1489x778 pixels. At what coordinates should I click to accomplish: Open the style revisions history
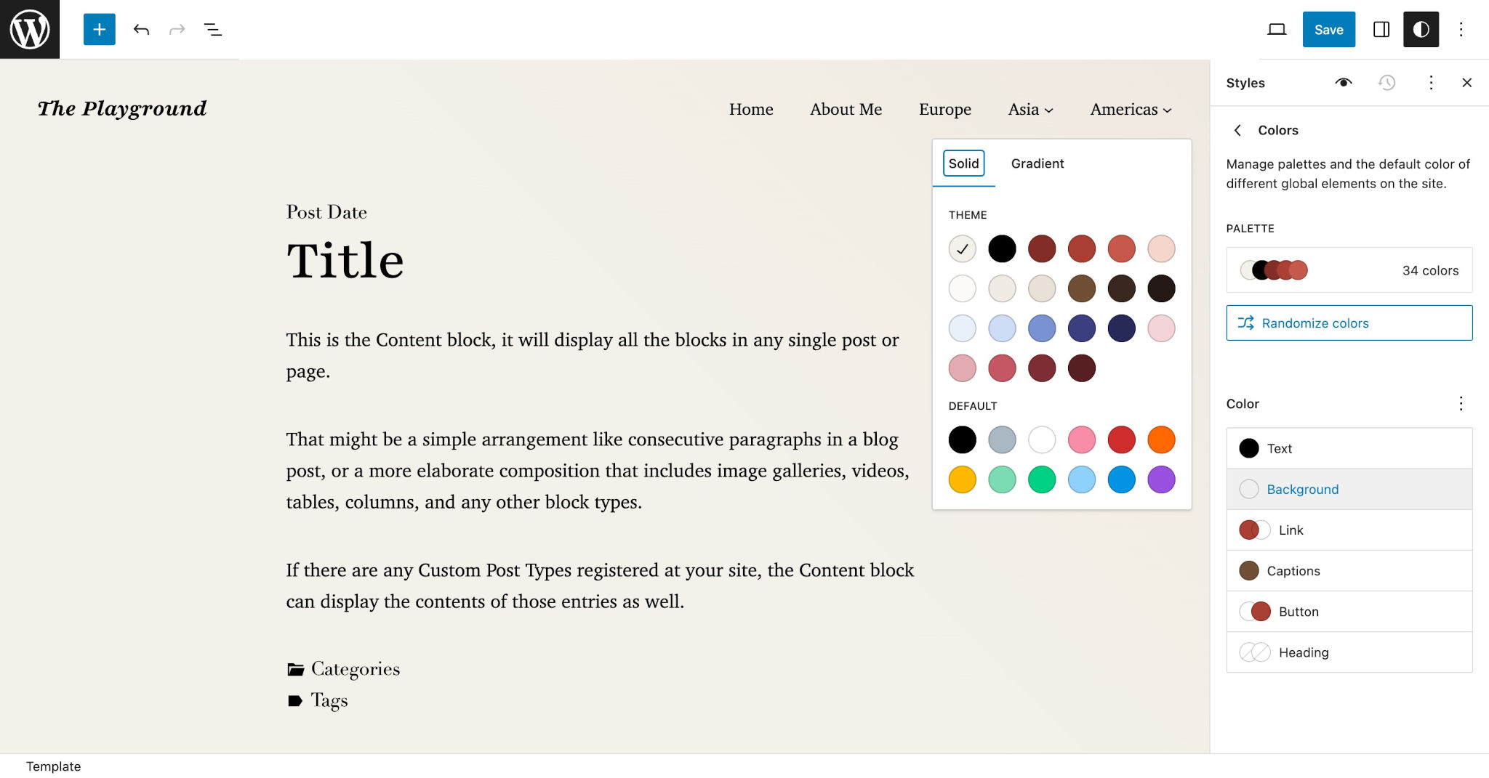click(x=1386, y=83)
